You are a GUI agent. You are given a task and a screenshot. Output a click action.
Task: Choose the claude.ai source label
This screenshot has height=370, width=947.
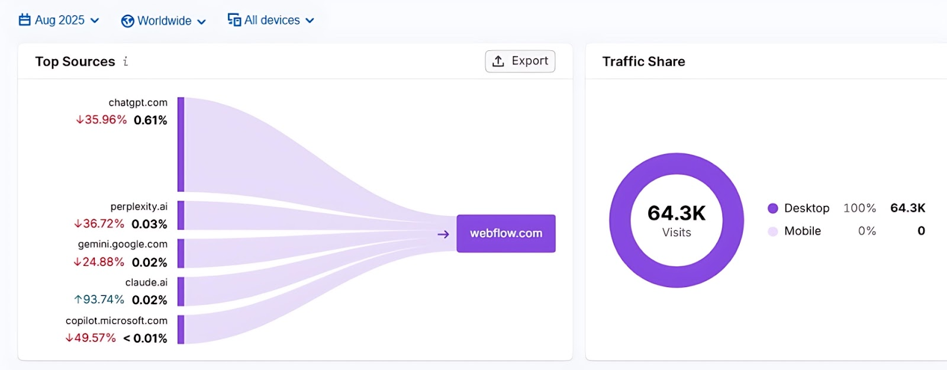coord(146,283)
